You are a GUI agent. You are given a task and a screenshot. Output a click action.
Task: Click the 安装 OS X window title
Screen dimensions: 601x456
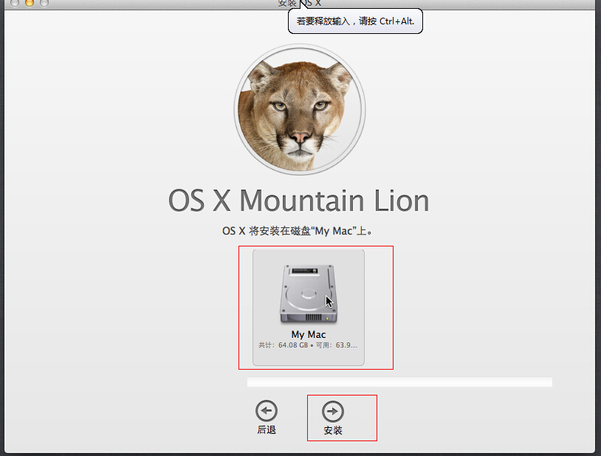click(x=299, y=4)
